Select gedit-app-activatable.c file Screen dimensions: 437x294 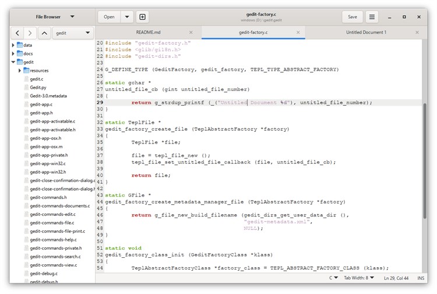[x=52, y=121]
